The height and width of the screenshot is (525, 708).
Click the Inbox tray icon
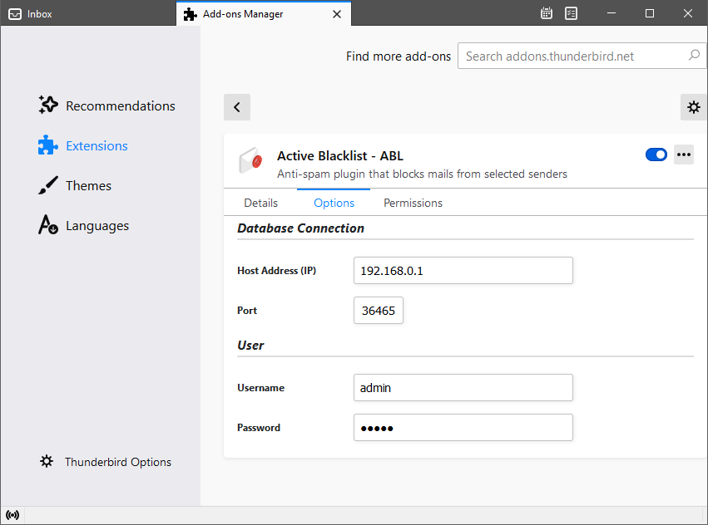pos(15,14)
